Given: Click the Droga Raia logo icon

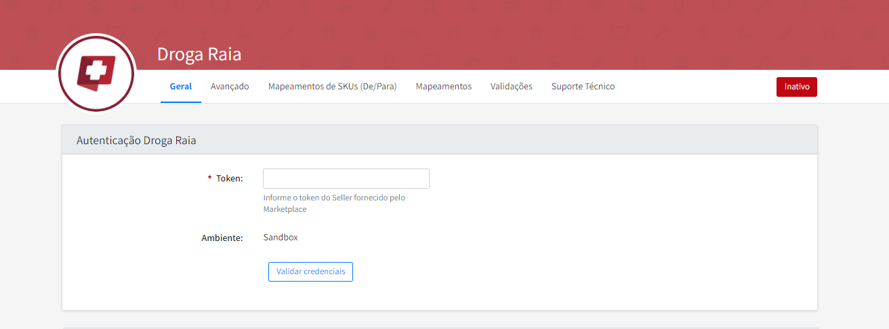Looking at the screenshot, I should click(97, 73).
